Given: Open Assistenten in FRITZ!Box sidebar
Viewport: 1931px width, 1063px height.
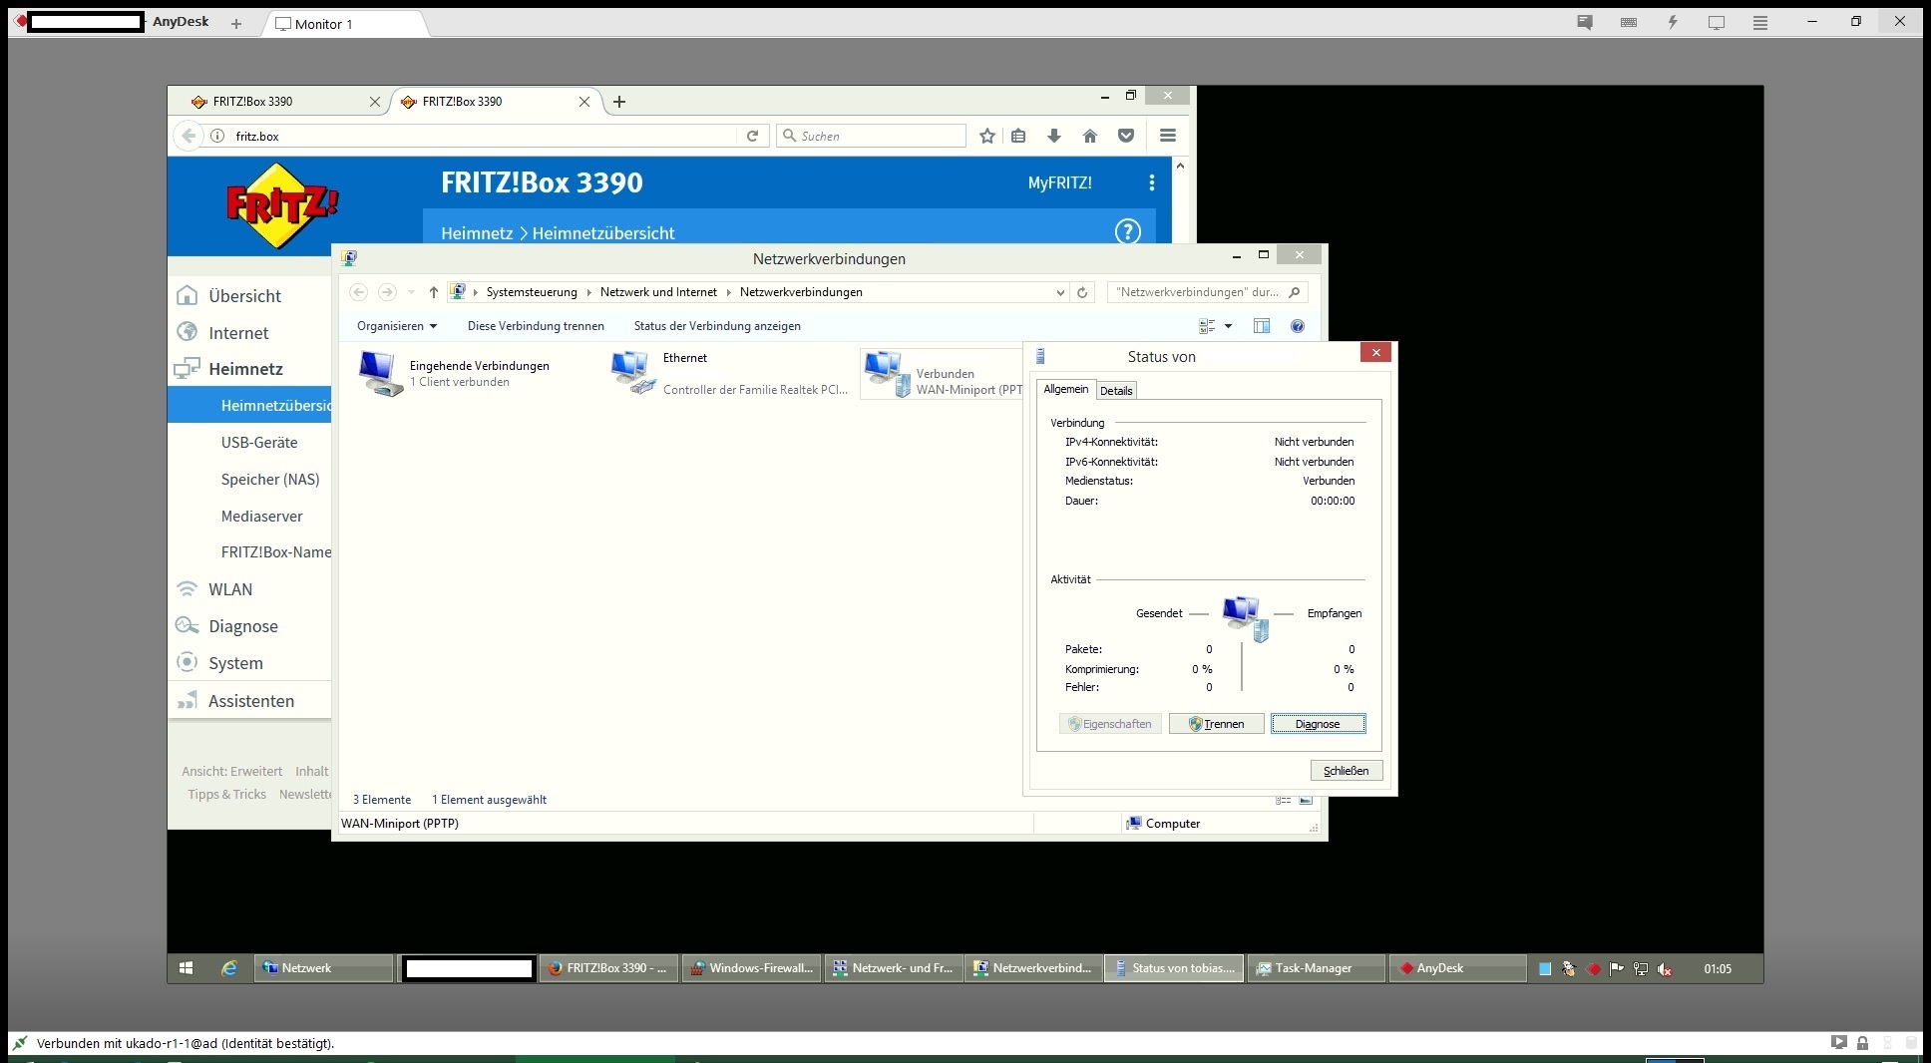Looking at the screenshot, I should pos(249,701).
